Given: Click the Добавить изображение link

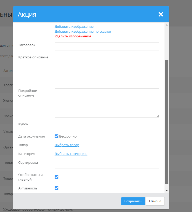Looking at the screenshot, I should point(74,27).
